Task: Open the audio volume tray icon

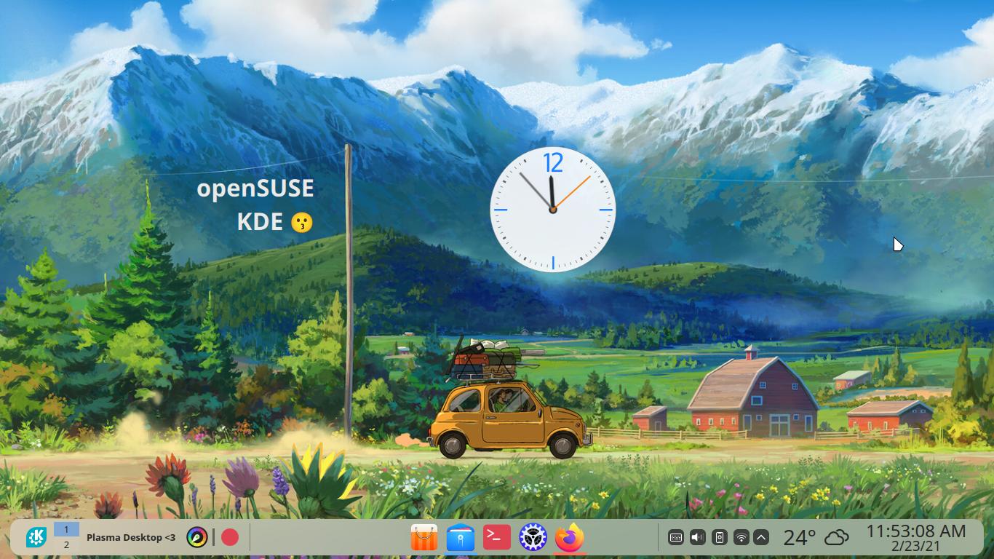Action: (697, 537)
